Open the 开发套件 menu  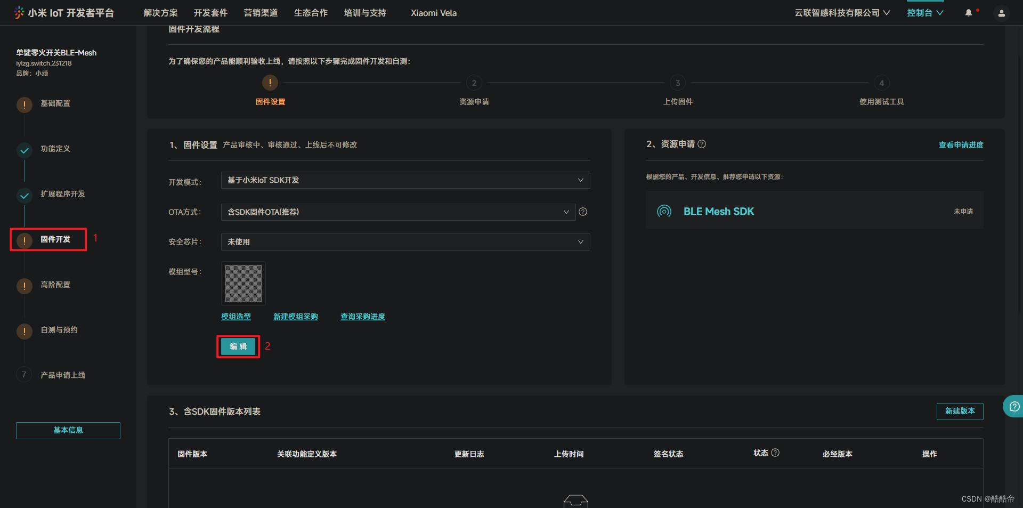[x=210, y=13]
